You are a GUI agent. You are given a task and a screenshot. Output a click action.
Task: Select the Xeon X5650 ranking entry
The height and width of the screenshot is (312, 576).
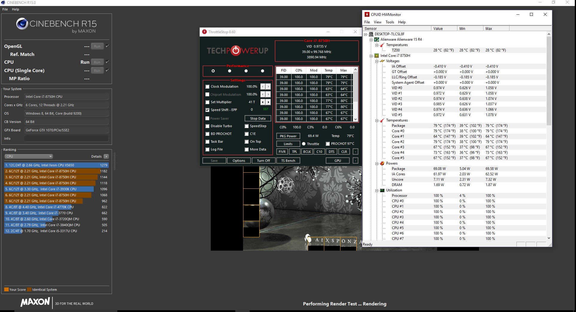click(56, 165)
